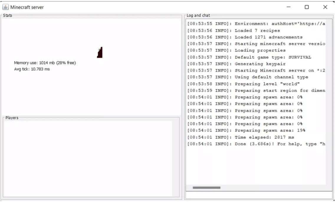This screenshot has width=335, height=202.
Task: Click the "Using default channel type" log line
Action: click(248, 77)
